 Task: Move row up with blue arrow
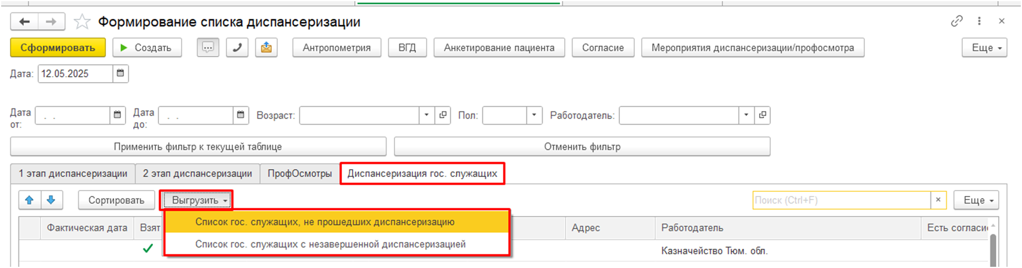[x=29, y=200]
